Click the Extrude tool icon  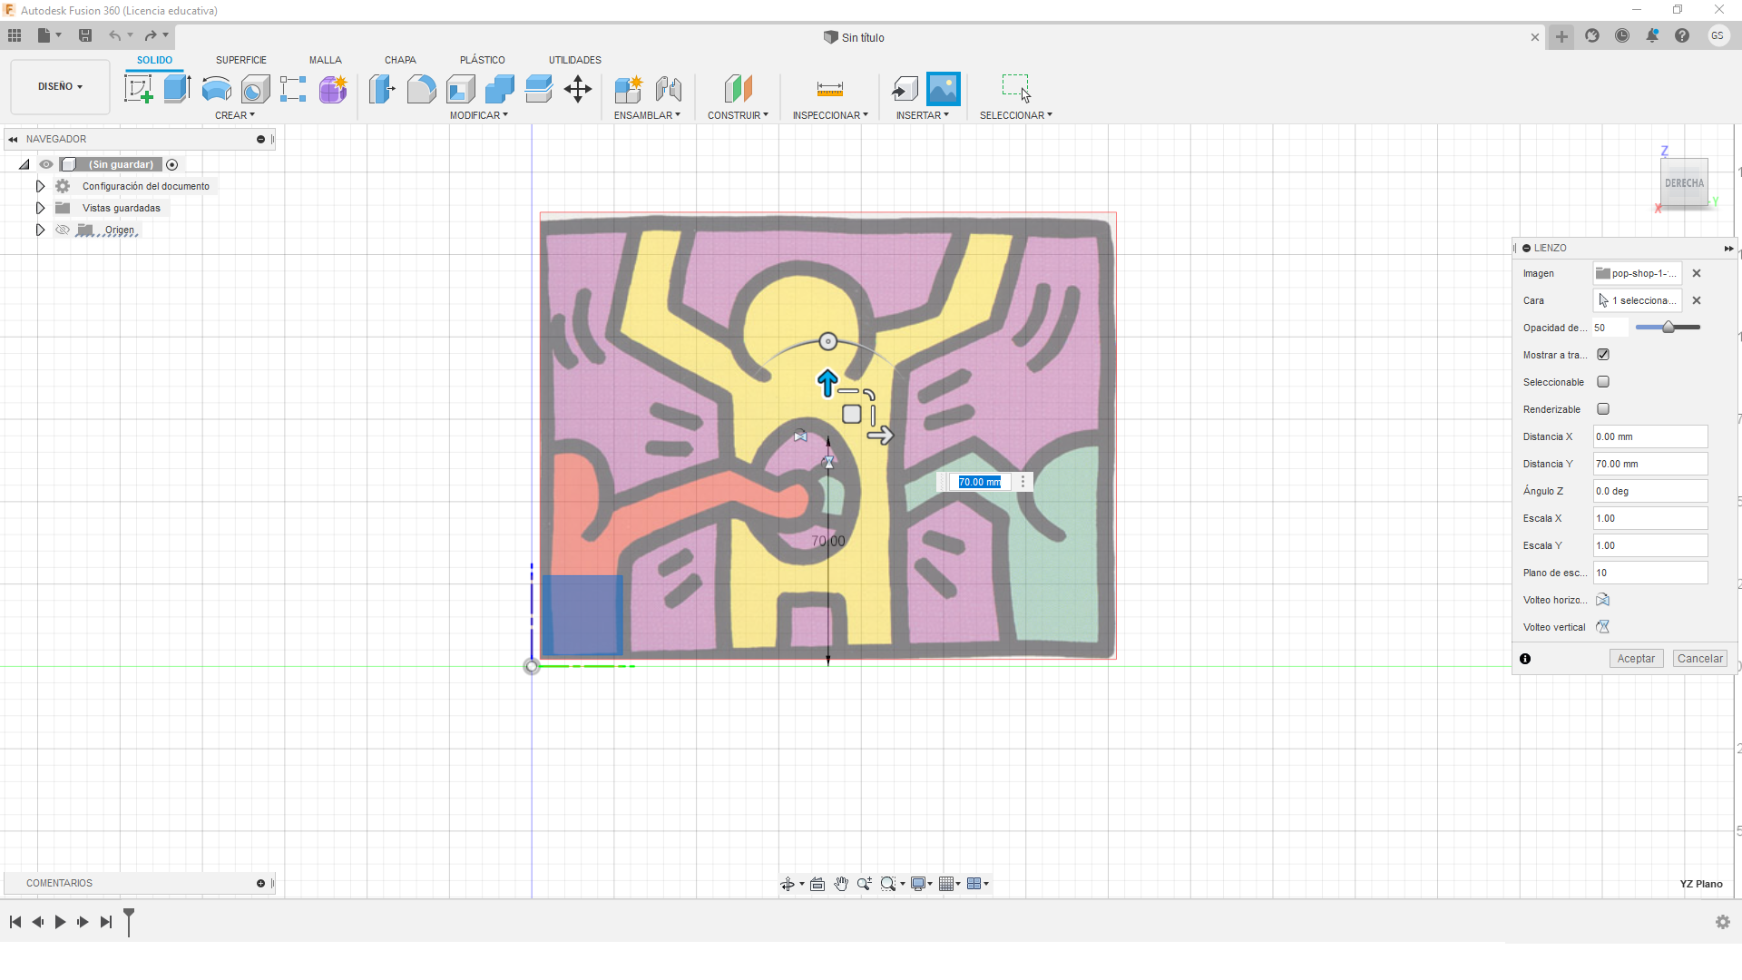tap(177, 89)
